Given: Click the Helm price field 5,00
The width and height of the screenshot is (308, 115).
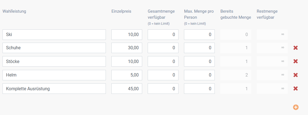Looking at the screenshot, I should pyautogui.click(x=127, y=75).
